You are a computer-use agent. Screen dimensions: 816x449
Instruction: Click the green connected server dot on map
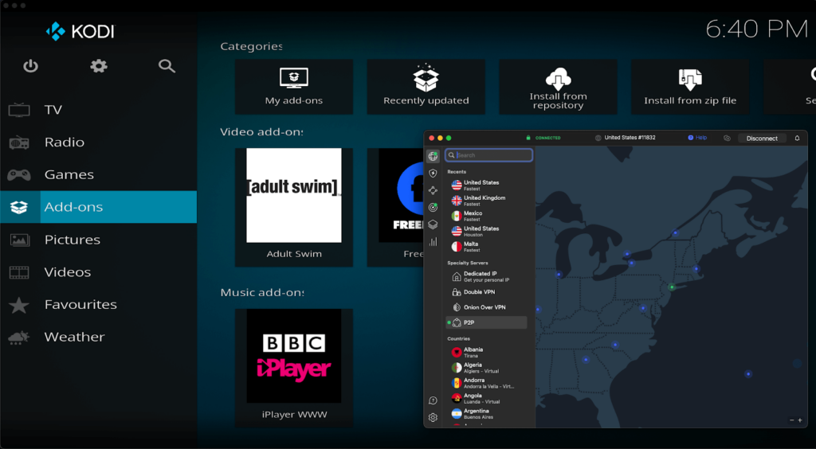pyautogui.click(x=672, y=287)
